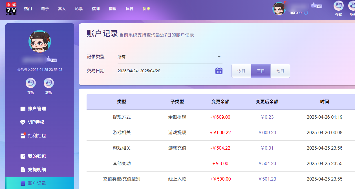Viewport: 355px width, 189px height.
Task: Select the 三日 date filter
Action: coord(261,71)
